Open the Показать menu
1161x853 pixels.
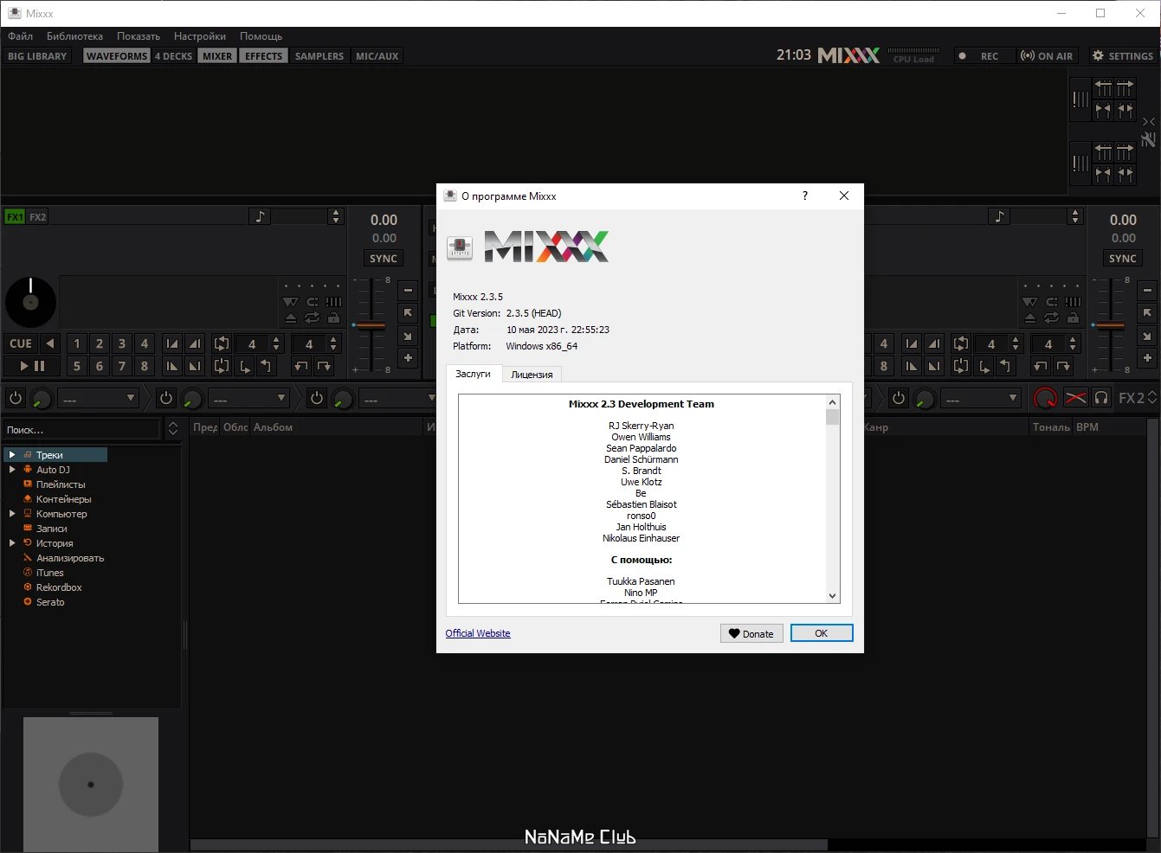coord(139,36)
